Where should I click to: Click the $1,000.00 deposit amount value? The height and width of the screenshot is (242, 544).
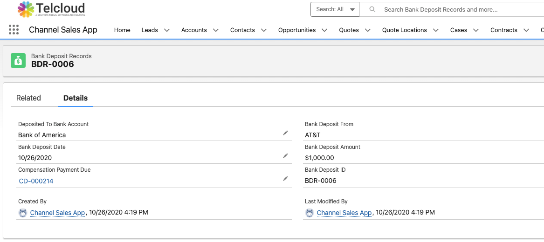(319, 158)
